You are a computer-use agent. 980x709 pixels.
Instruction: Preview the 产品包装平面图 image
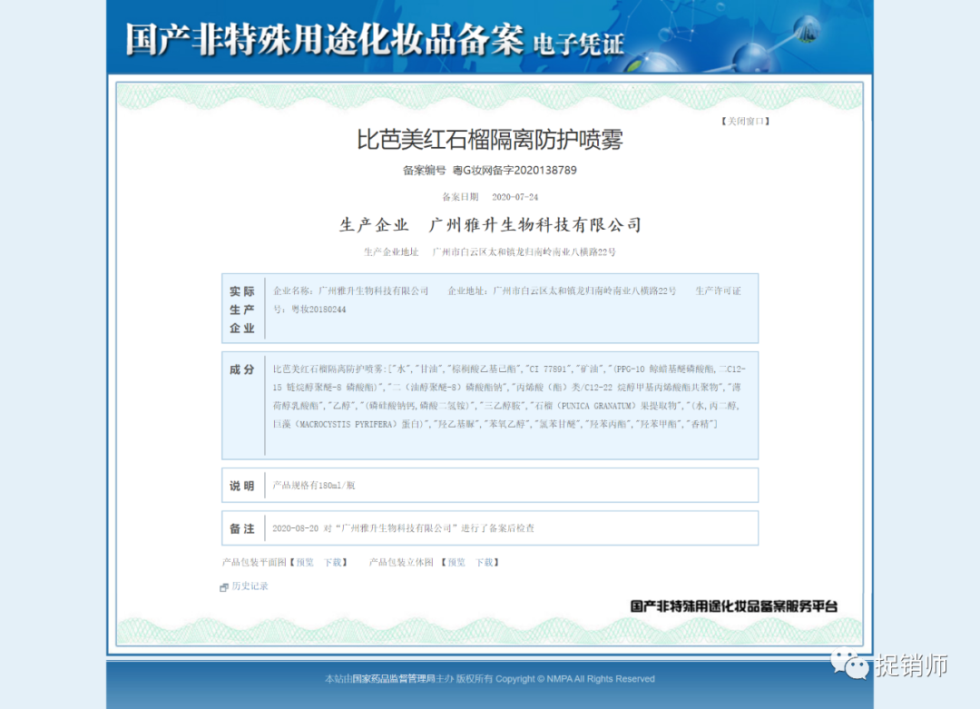[x=304, y=562]
